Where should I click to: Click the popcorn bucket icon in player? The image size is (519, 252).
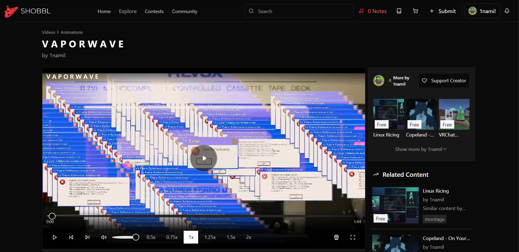336,237
